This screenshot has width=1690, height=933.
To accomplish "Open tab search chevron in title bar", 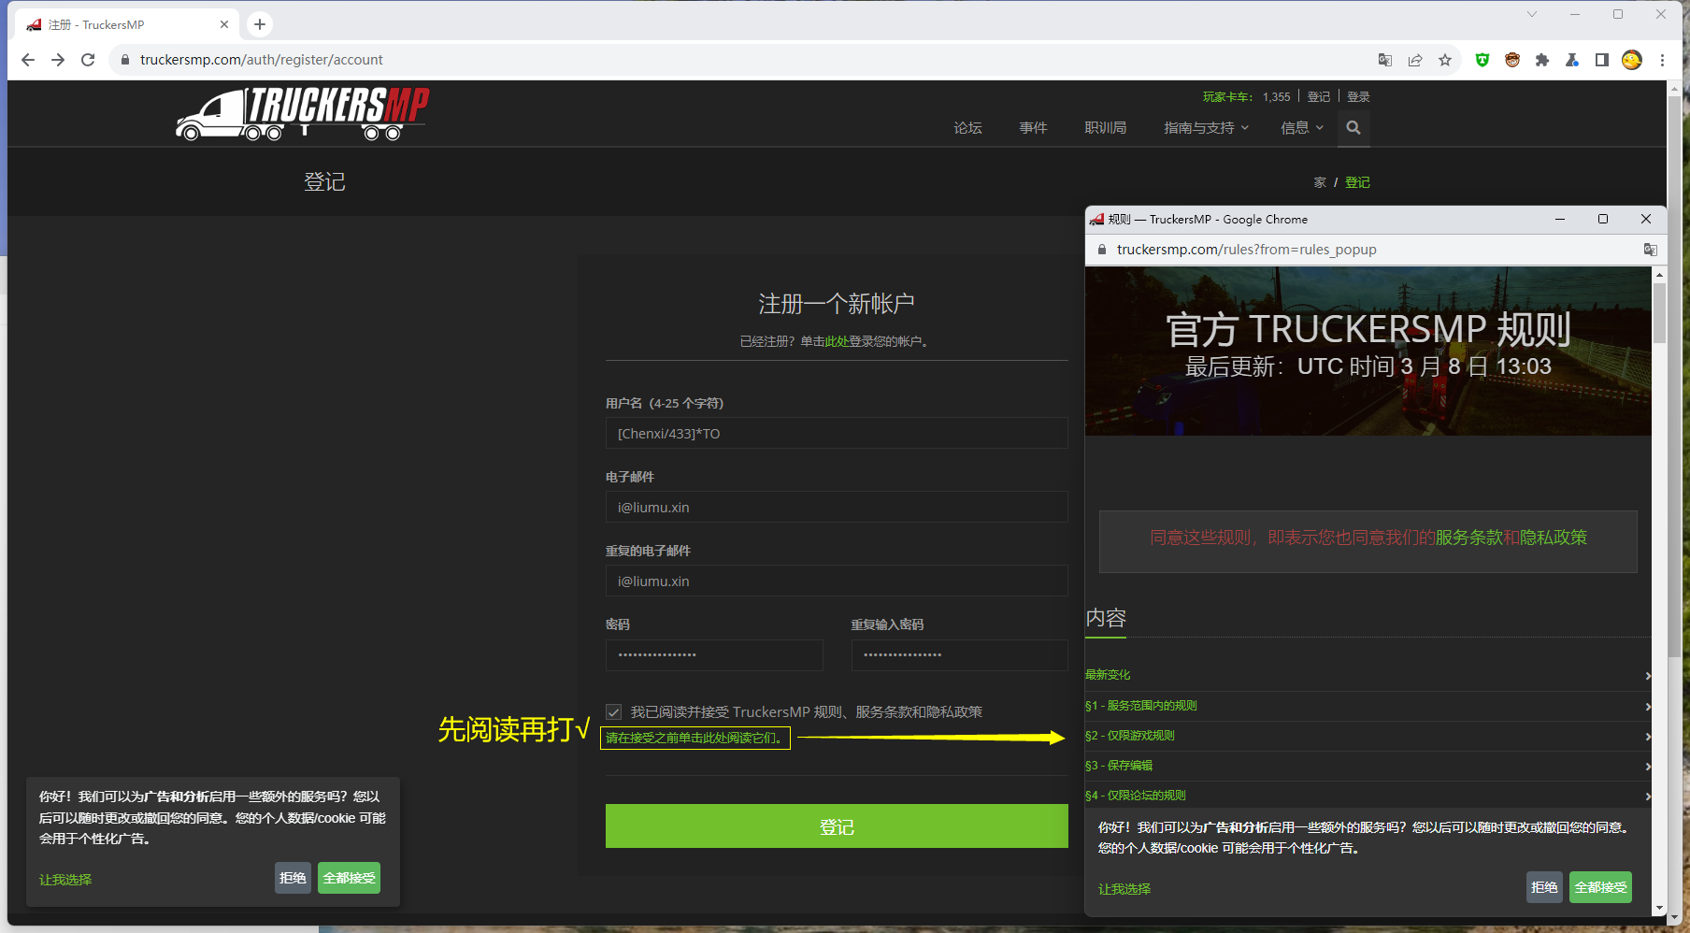I will pos(1531,14).
